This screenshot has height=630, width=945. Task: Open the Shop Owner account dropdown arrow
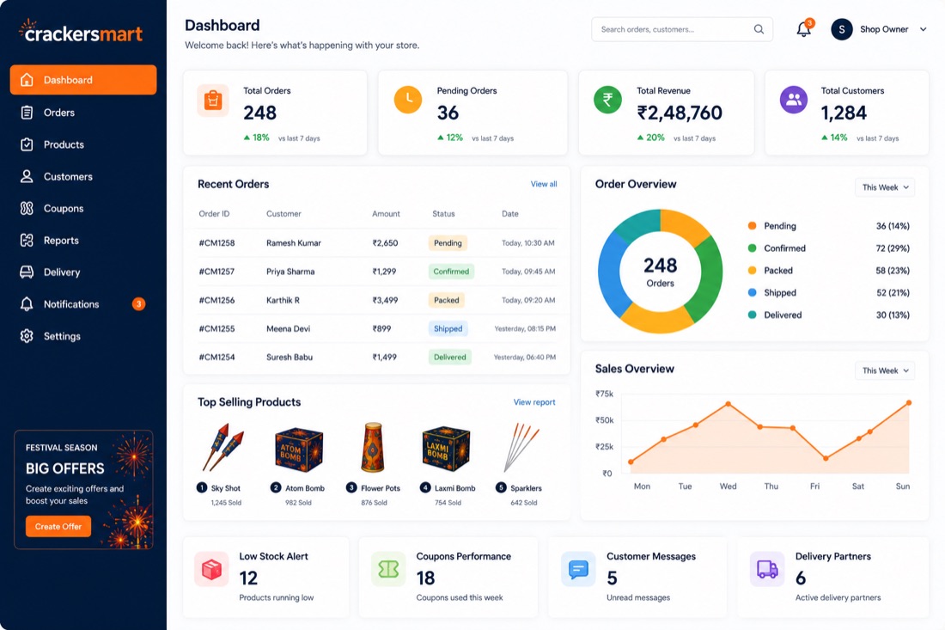point(923,29)
